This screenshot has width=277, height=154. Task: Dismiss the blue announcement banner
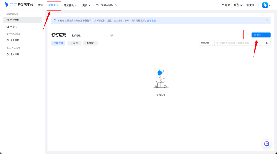pos(267,20)
